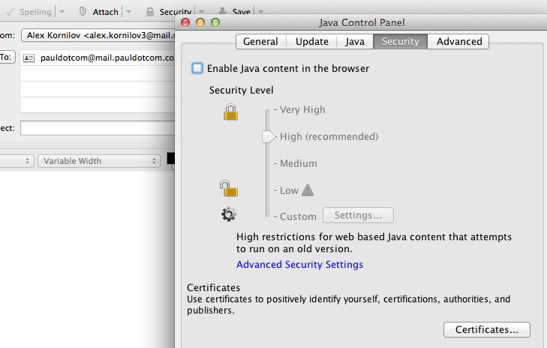Click the unlocked padlock icon
This screenshot has width=547, height=348.
tap(228, 188)
